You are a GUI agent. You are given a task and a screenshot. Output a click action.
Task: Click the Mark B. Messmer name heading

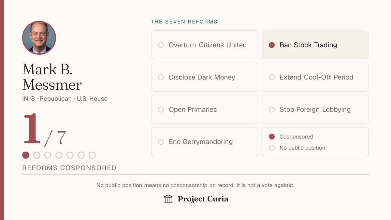click(x=52, y=77)
